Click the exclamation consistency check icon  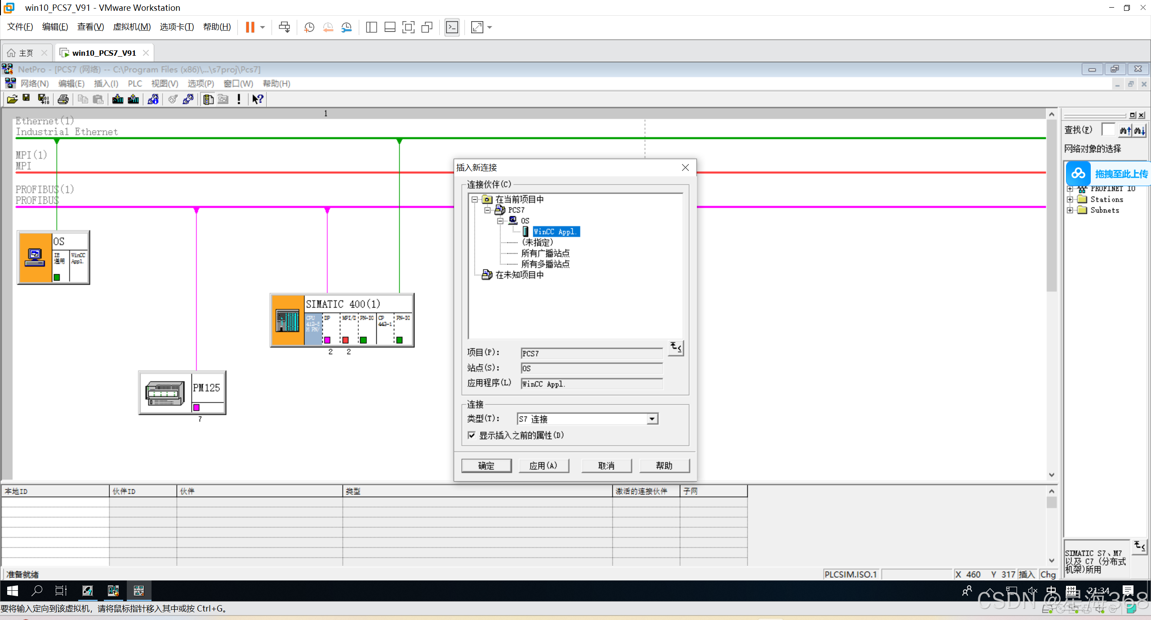point(239,99)
